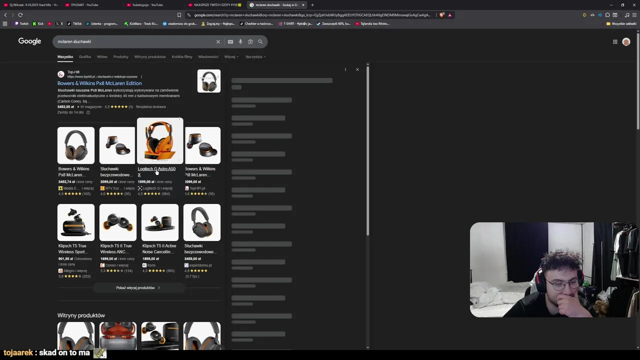Click the Witryny produktów heading
This screenshot has height=360, width=640.
point(81,315)
